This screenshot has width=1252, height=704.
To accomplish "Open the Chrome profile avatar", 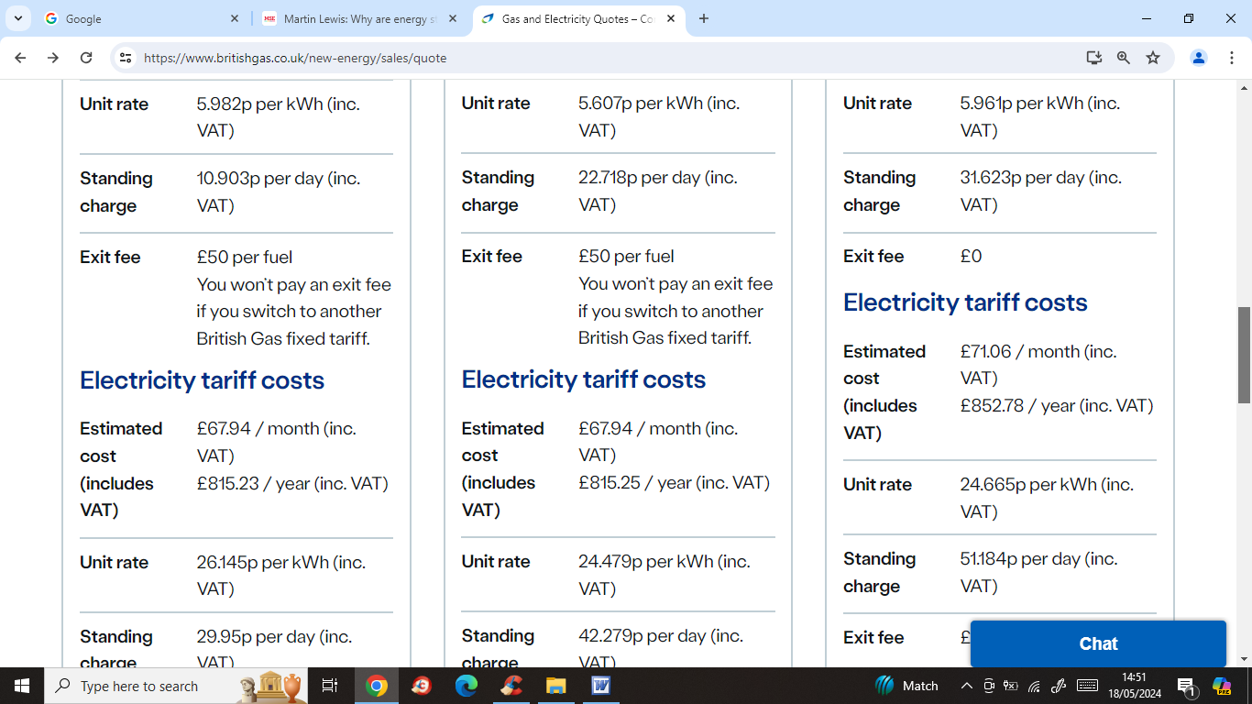I will click(x=1199, y=58).
